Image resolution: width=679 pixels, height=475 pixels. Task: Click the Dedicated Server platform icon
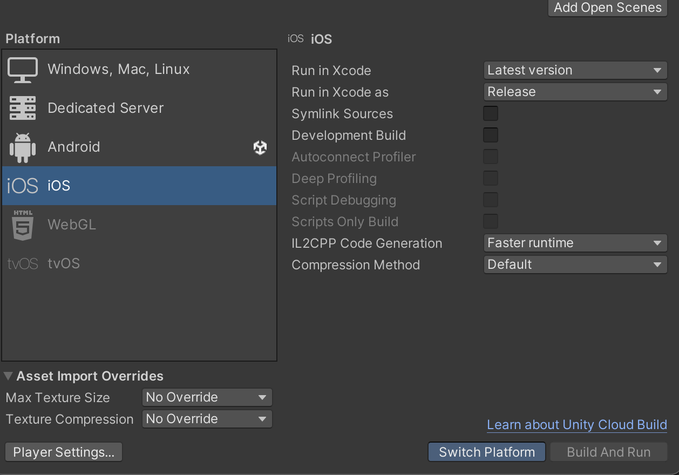point(22,107)
